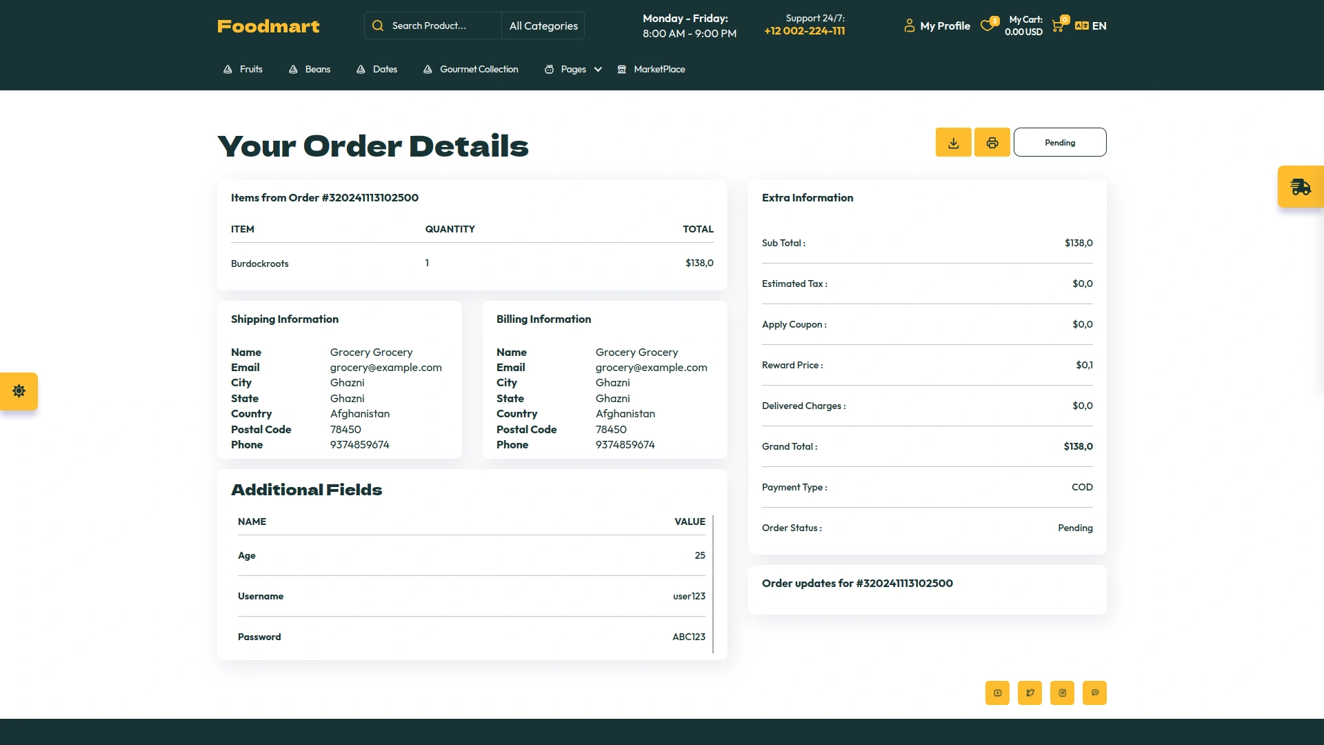Screen dimensions: 1324x745
Task: Click the Pending status button
Action: [x=1060, y=142]
